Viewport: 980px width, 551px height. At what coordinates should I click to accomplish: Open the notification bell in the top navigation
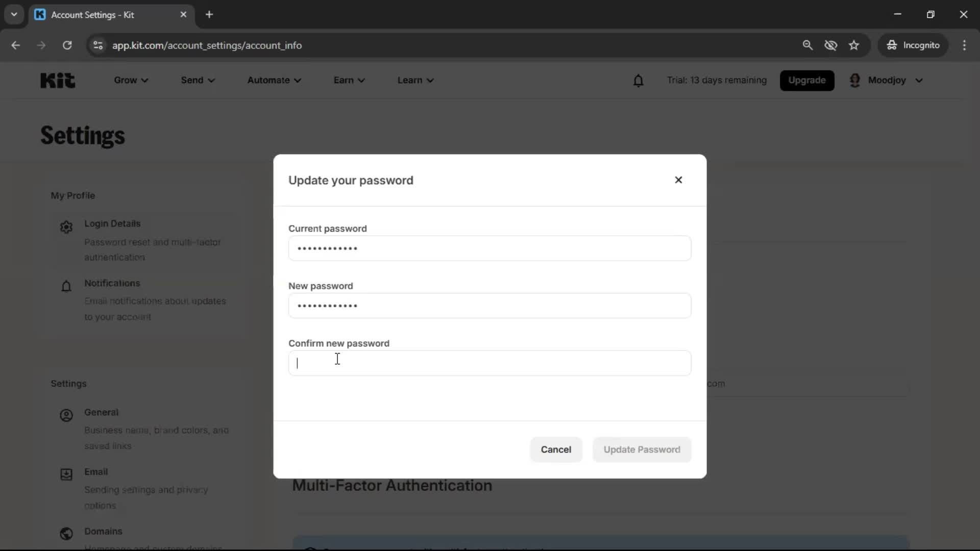639,80
